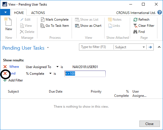Remove the User Assigned To filter row
The image size is (163, 130).
tap(5, 67)
